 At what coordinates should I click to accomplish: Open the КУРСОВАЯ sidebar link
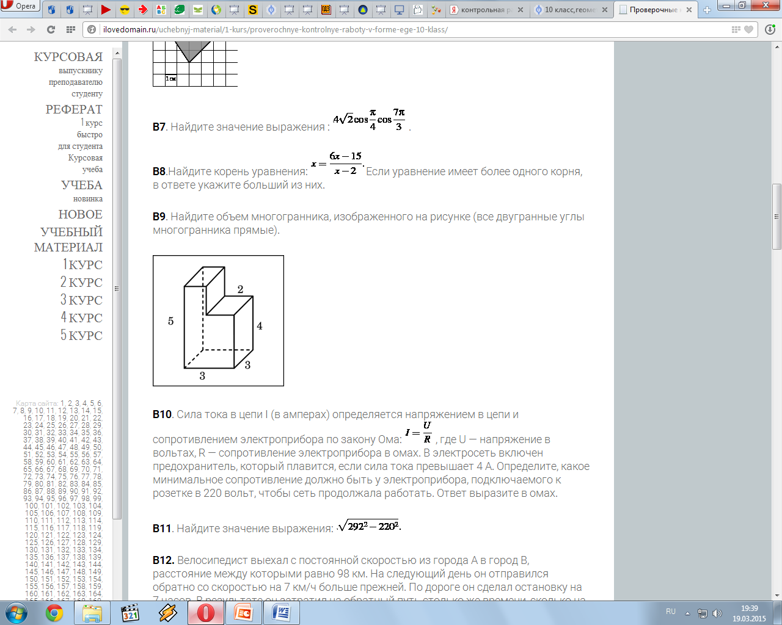tap(68, 57)
